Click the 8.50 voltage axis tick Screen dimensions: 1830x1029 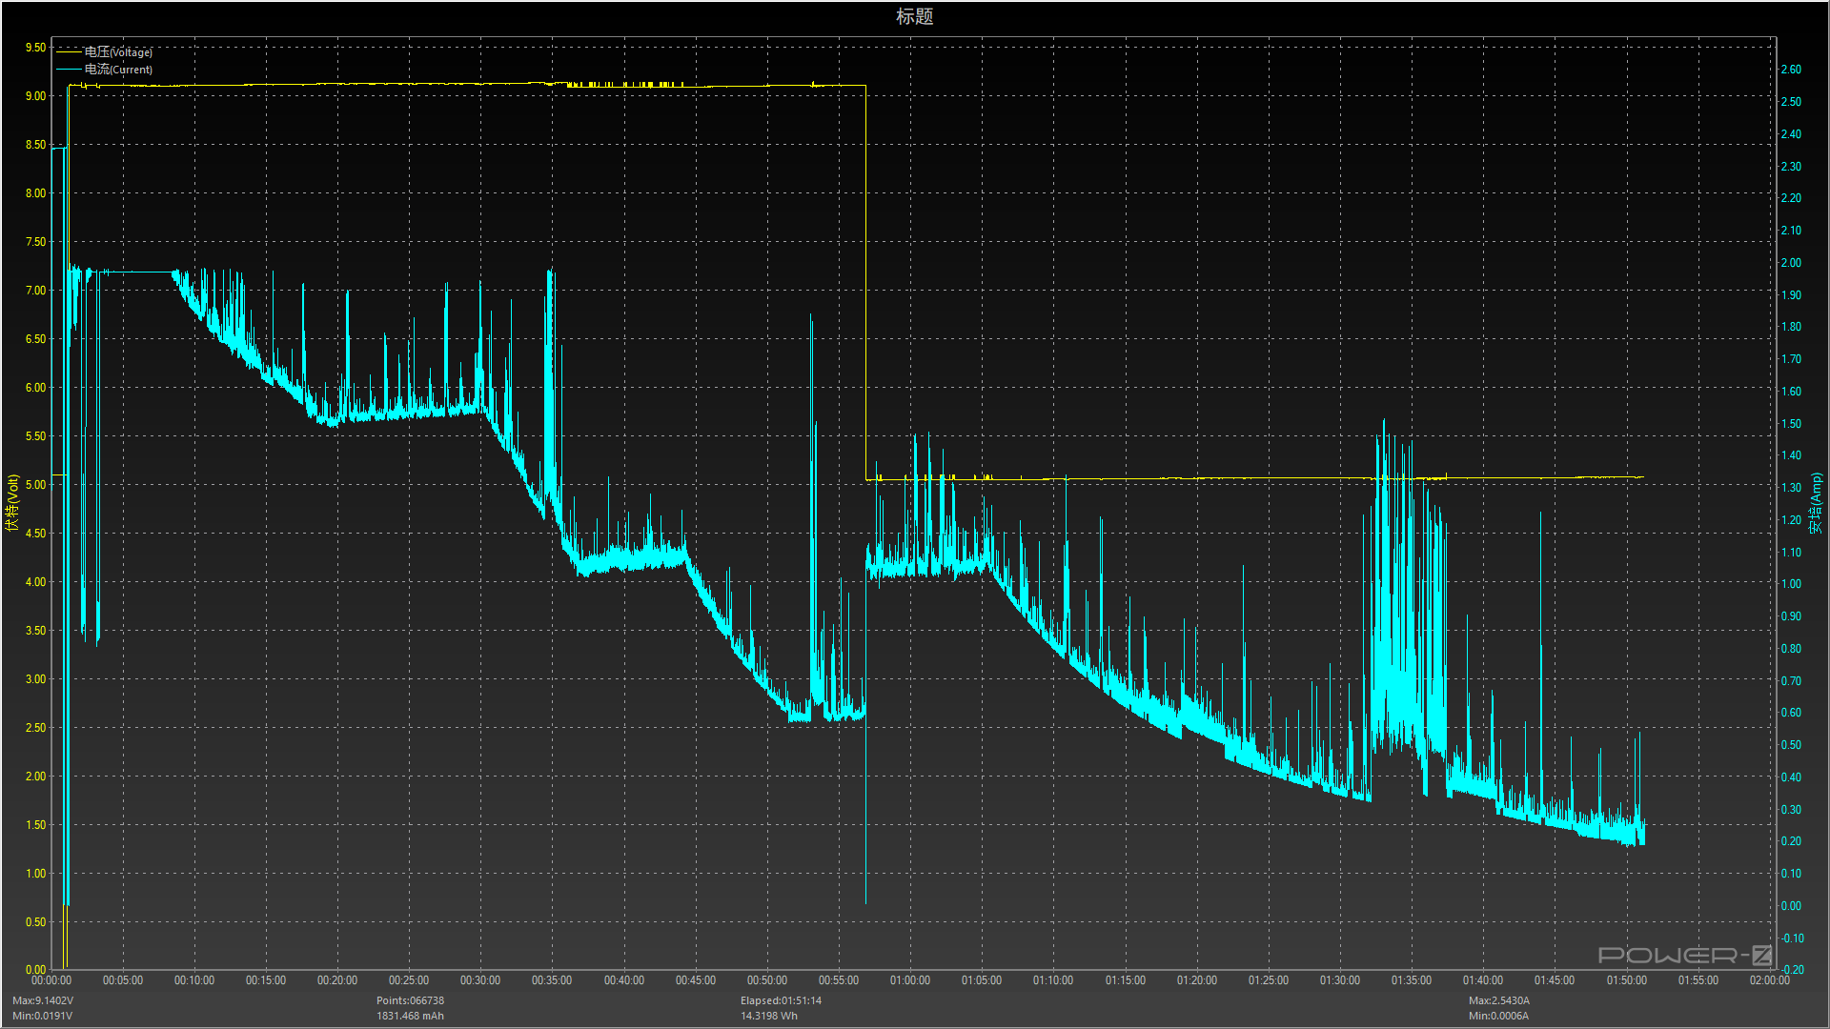tap(35, 145)
